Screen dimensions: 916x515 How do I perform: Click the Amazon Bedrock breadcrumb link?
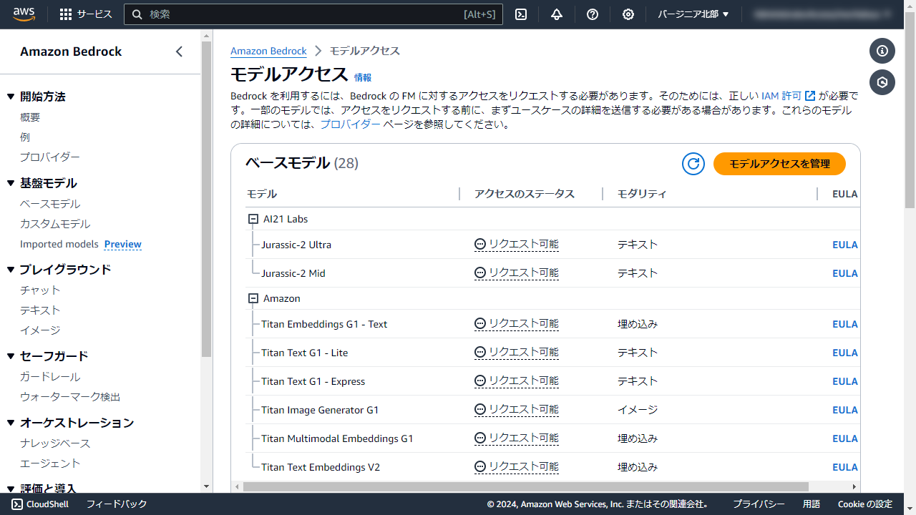click(x=268, y=51)
